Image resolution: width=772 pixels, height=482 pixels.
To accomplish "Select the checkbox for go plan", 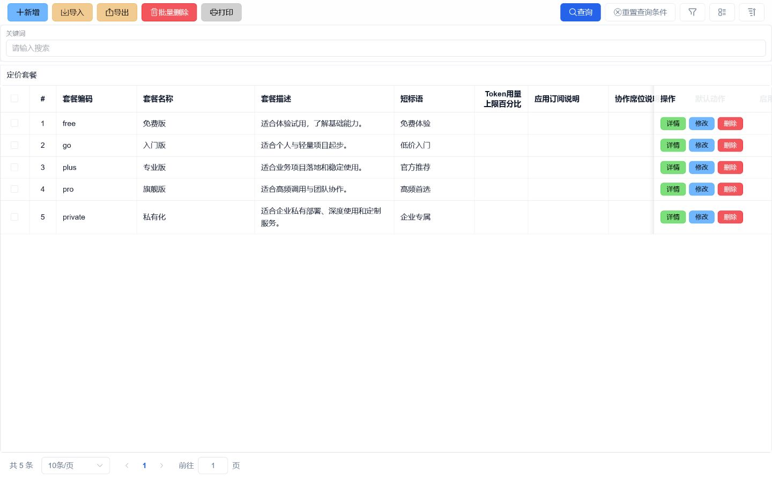I will pyautogui.click(x=14, y=145).
